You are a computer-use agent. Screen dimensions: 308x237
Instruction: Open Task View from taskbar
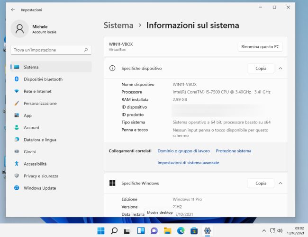(127, 231)
